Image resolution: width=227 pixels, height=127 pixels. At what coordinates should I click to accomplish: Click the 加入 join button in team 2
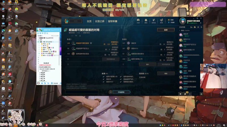click(x=148, y=64)
